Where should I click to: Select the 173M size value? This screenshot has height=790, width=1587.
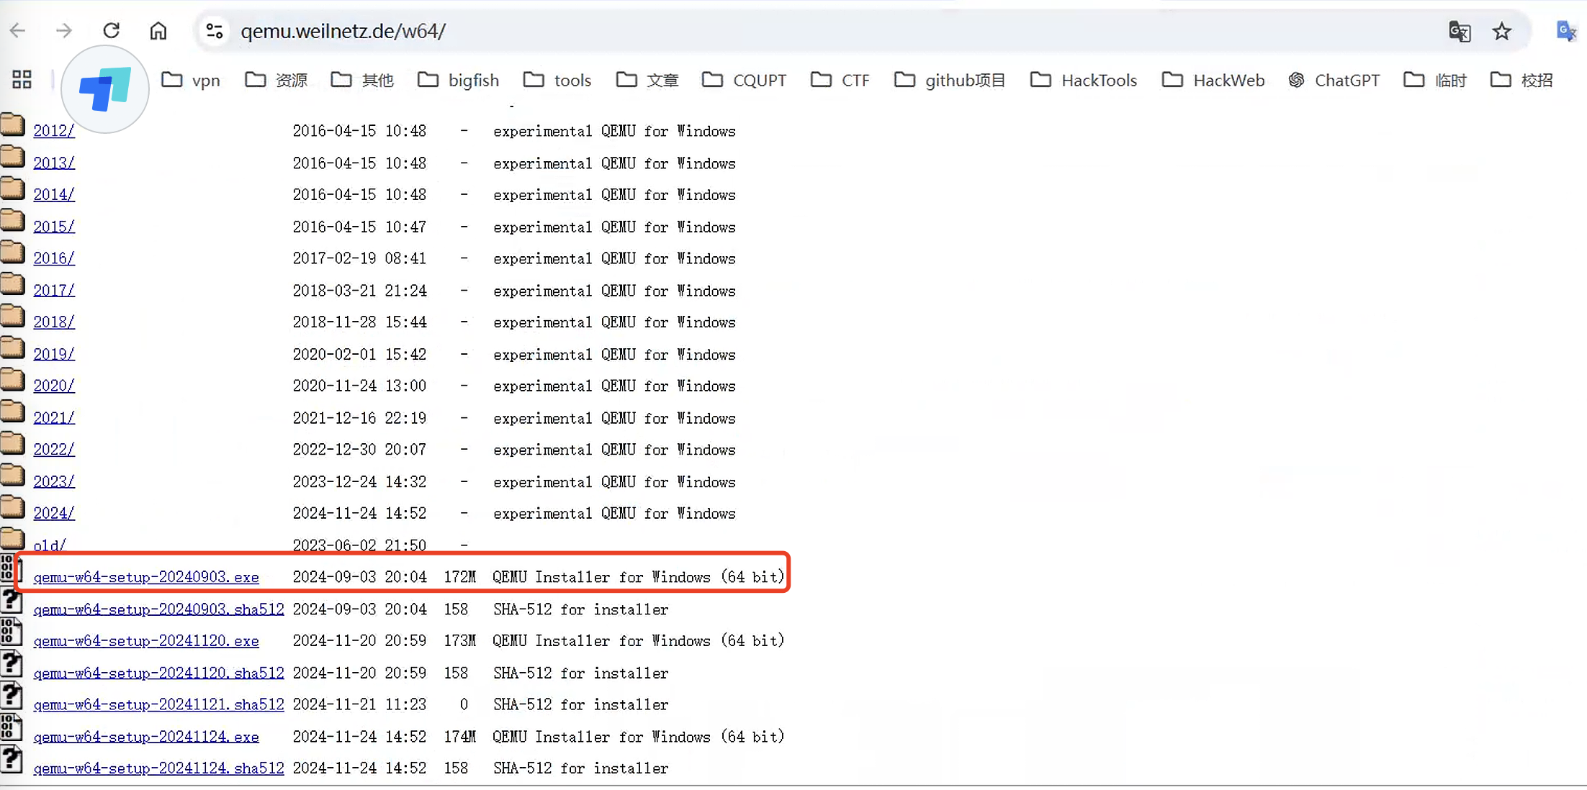(x=459, y=640)
